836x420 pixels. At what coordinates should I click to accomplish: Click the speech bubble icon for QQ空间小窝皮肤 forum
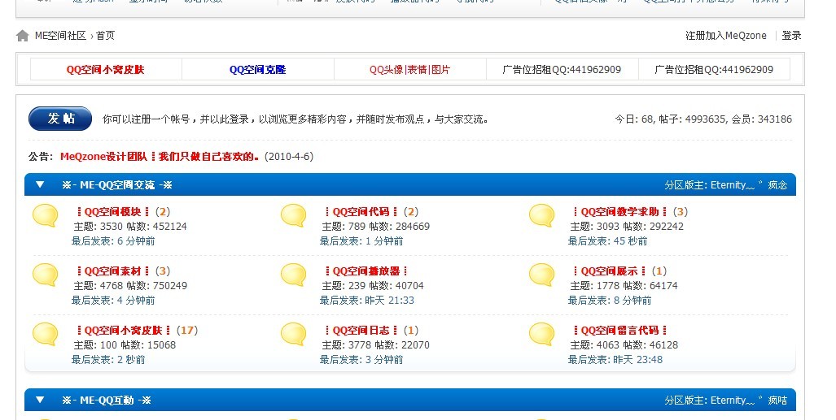coord(46,335)
